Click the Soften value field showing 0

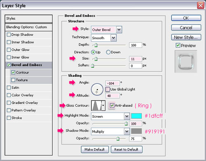point(136,66)
